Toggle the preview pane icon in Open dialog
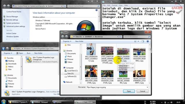 pos(143,41)
